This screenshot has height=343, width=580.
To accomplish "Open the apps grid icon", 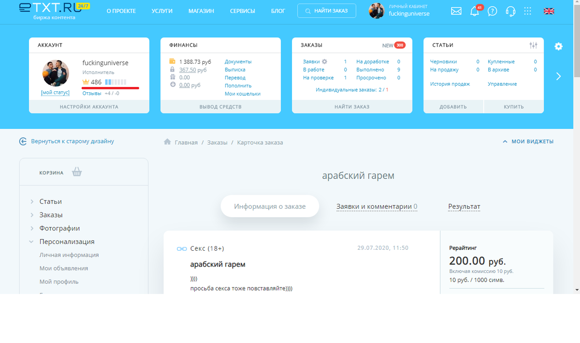I will tap(527, 11).
